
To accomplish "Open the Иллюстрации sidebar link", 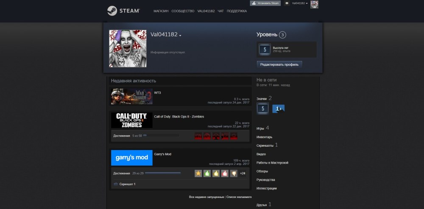I will click(267, 189).
